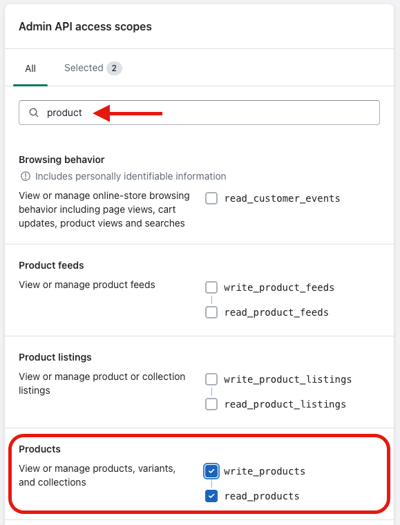
Task: Open the Selected tab
Action: click(93, 68)
